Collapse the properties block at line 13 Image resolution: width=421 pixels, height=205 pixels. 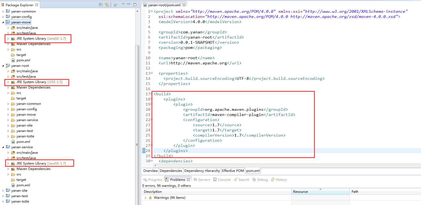click(x=152, y=73)
